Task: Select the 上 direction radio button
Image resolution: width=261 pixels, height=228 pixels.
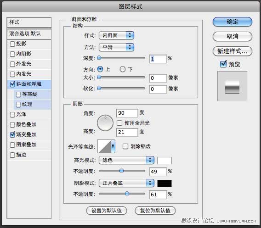Action: [x=100, y=69]
